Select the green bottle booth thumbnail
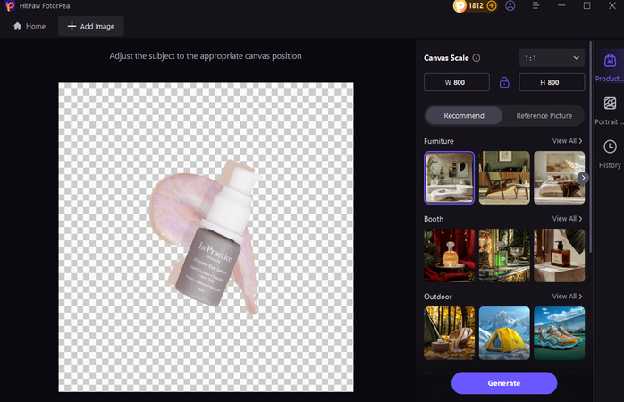This screenshot has height=402, width=624. pos(504,255)
